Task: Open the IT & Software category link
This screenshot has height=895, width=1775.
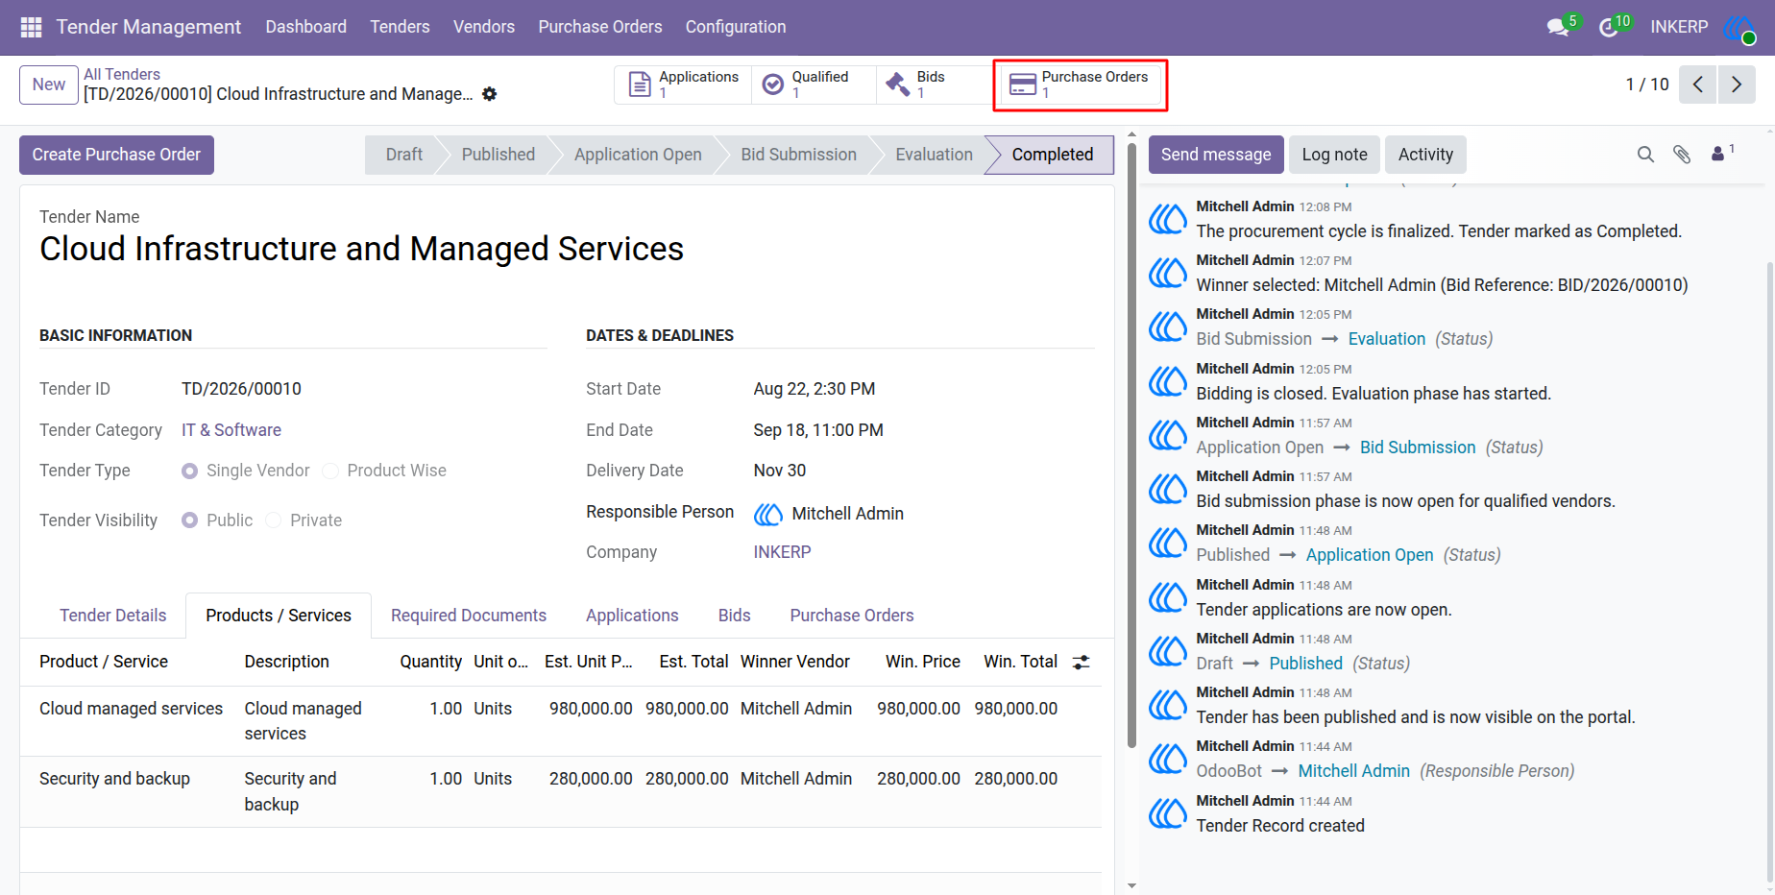Action: pyautogui.click(x=231, y=430)
